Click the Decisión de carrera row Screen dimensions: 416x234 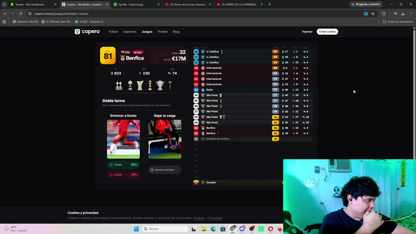click(x=253, y=139)
